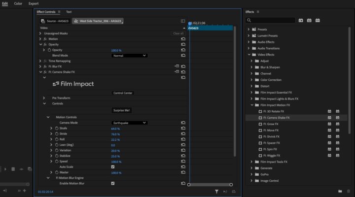Image resolution: width=355 pixels, height=197 pixels.
Task: Toggle the Auto Scale checkbox
Action: 113,166
